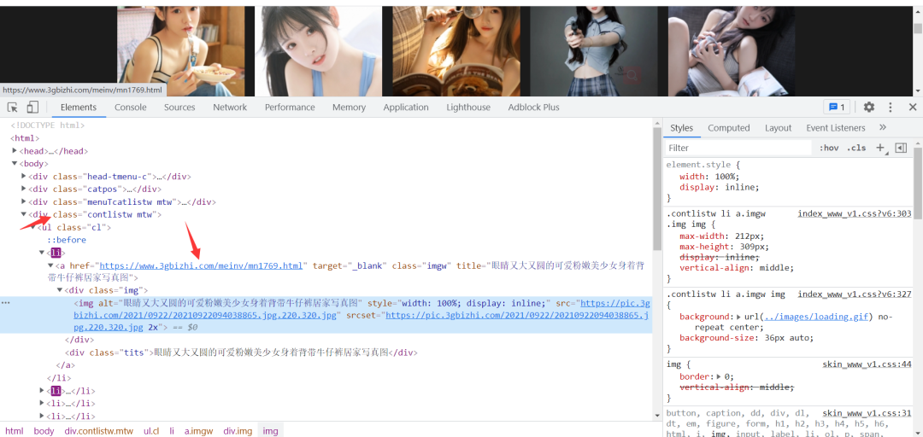Screen dimensions: 923x437
Task: Collapse the a imgw anchor node
Action: pos(50,265)
